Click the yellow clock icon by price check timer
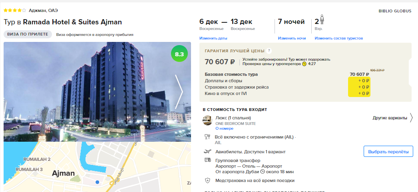Viewport: 418px width, 192px height. click(304, 64)
